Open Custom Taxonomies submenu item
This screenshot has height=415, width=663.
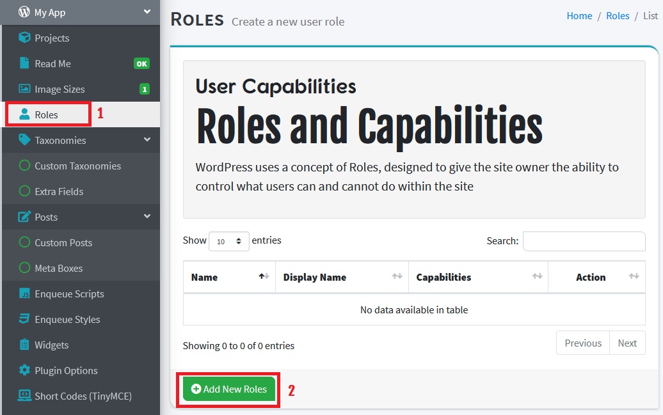coord(77,166)
